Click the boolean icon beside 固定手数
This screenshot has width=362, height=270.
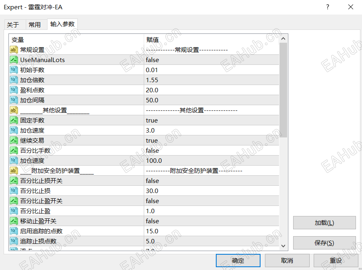13,120
